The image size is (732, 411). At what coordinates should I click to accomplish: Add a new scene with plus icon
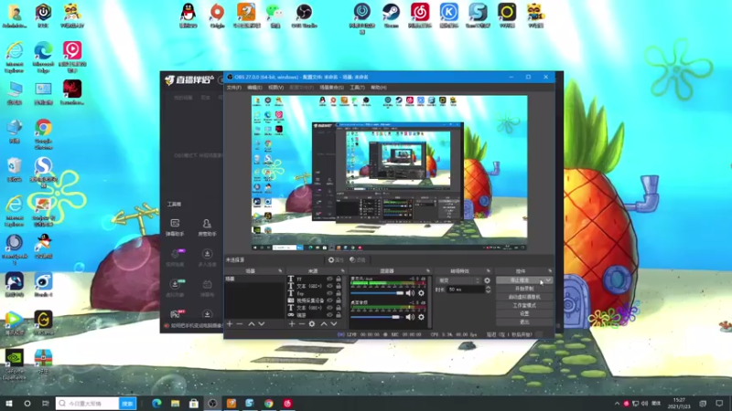click(230, 324)
